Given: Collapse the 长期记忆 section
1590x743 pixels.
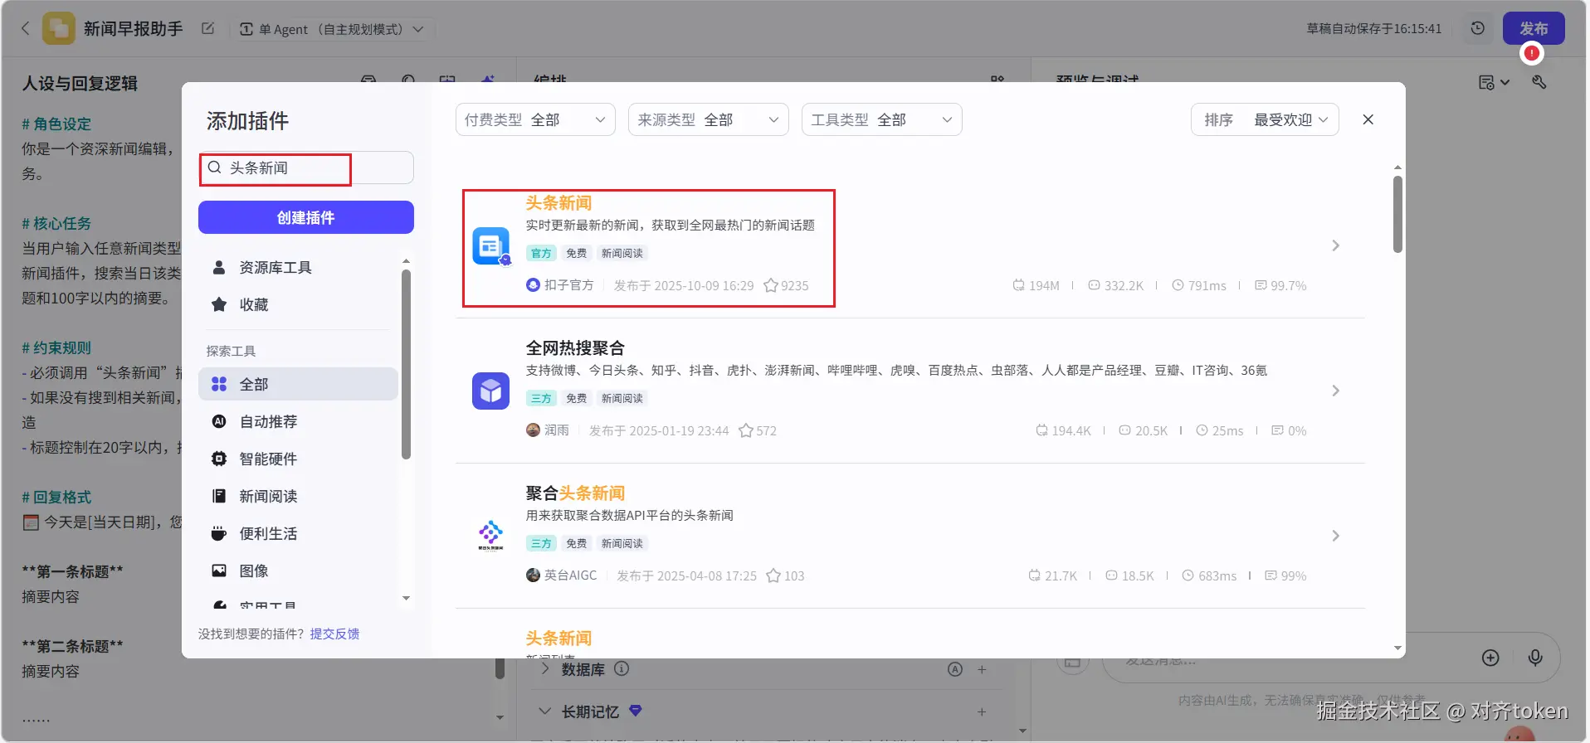Looking at the screenshot, I should click(545, 711).
